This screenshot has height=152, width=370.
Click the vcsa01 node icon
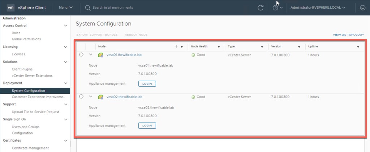[x=100, y=55]
